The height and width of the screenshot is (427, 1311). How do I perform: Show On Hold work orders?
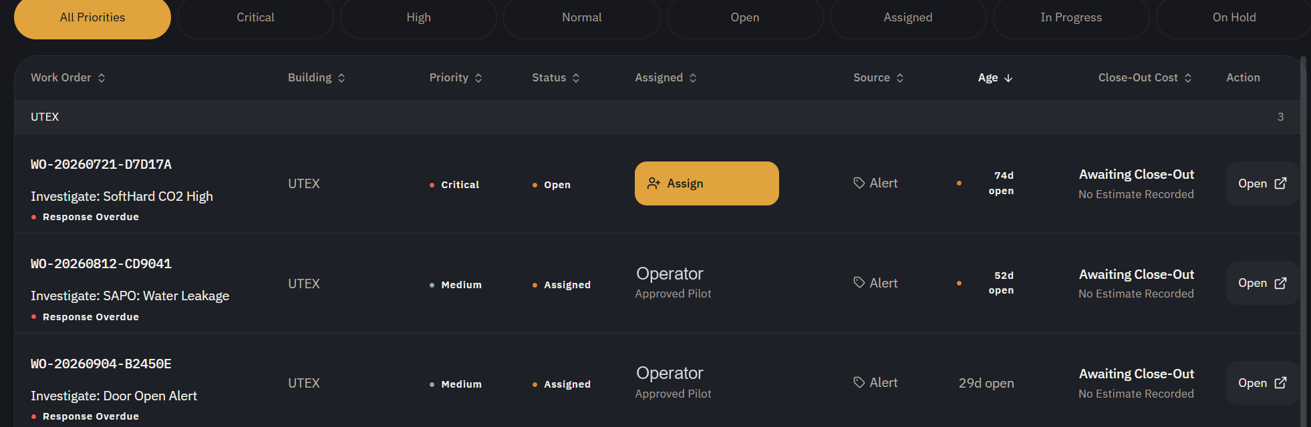pyautogui.click(x=1234, y=18)
